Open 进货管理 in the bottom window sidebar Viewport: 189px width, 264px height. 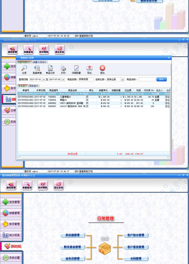(x=11, y=202)
